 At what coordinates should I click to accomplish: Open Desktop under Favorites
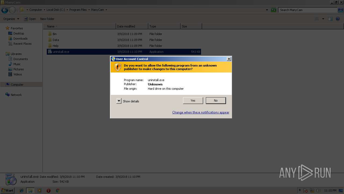(19, 33)
